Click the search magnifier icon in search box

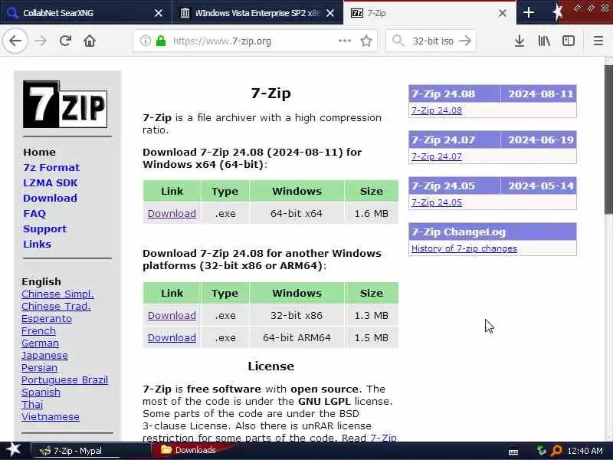coord(398,41)
